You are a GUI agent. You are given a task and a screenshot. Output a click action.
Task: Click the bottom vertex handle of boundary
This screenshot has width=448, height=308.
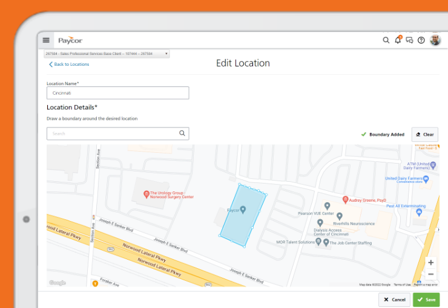[x=245, y=247]
